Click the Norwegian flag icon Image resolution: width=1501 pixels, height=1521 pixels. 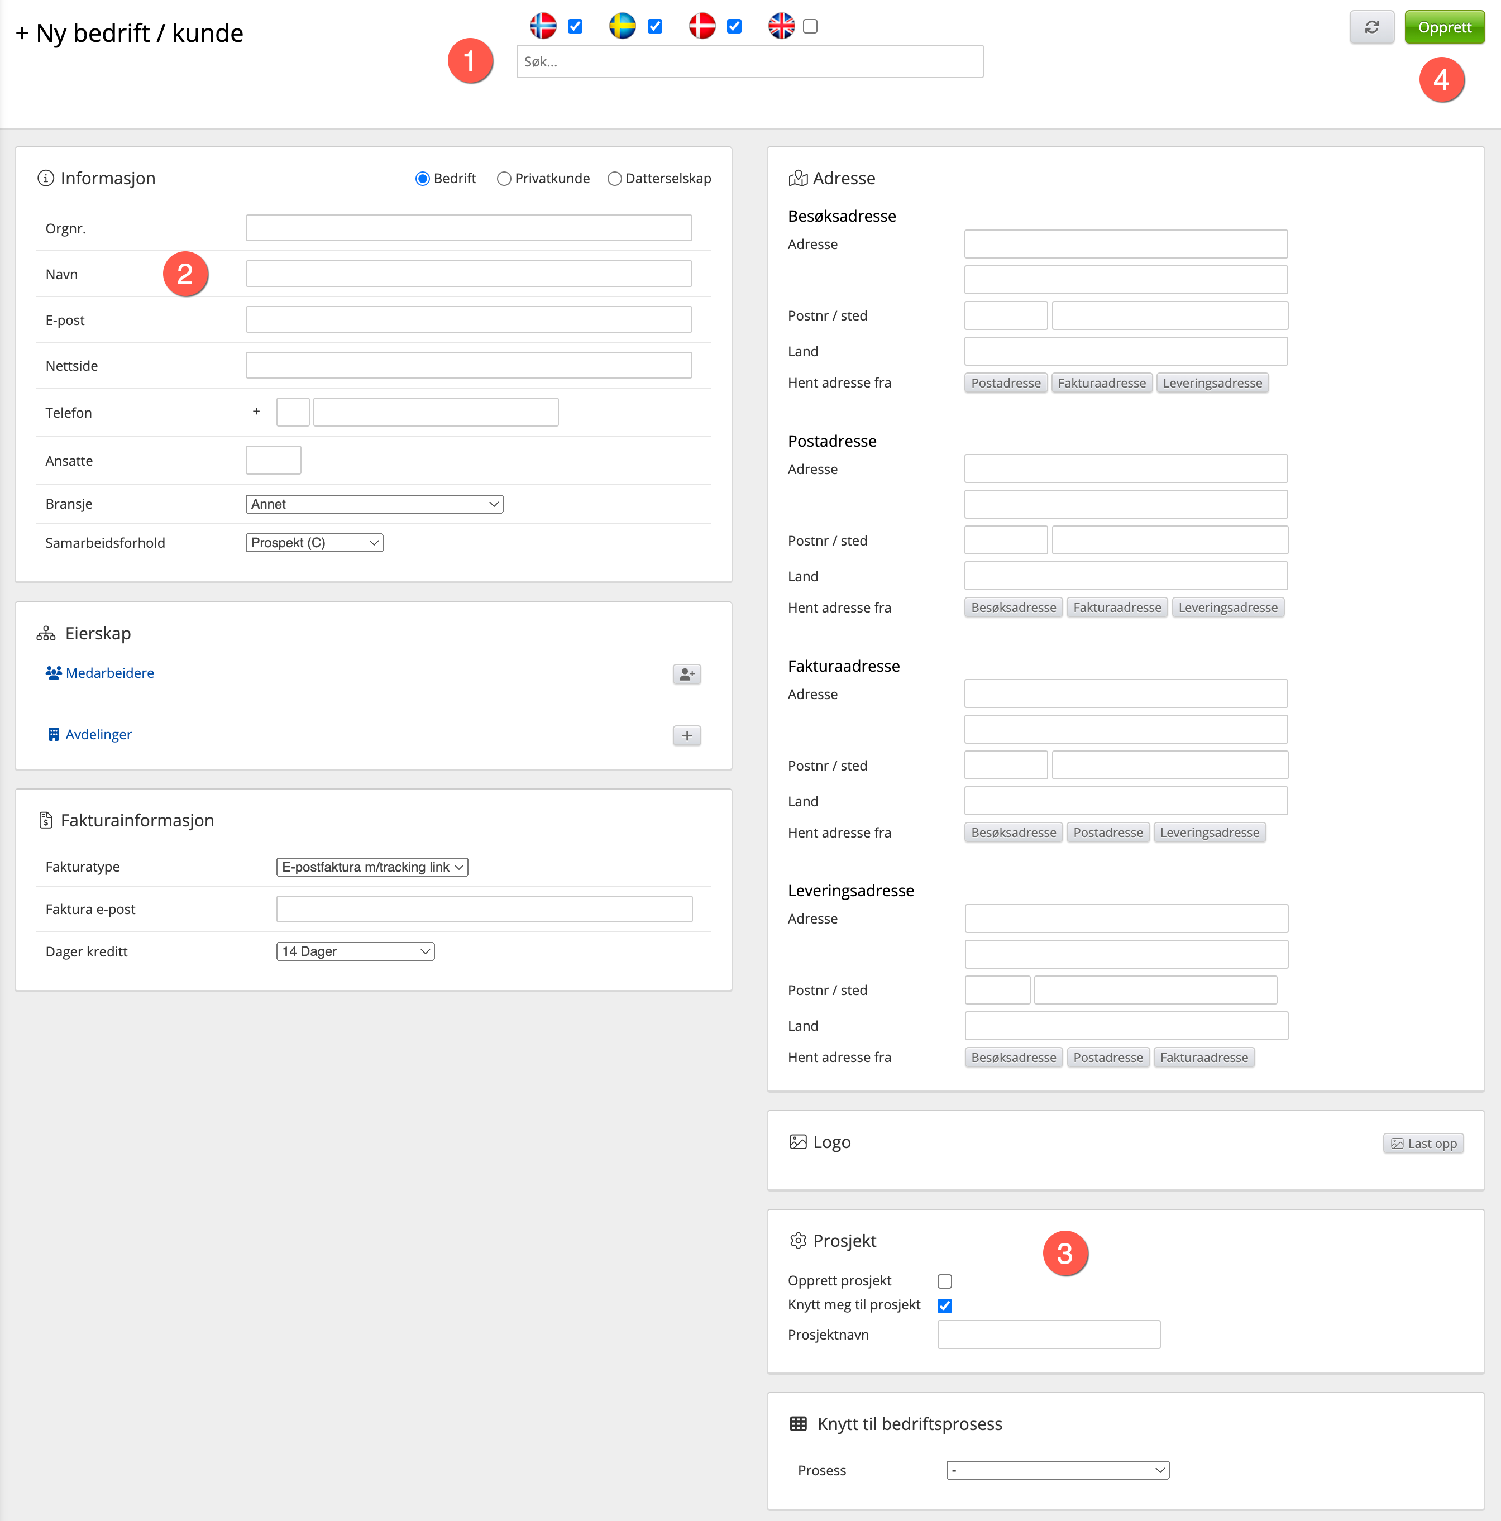[543, 26]
